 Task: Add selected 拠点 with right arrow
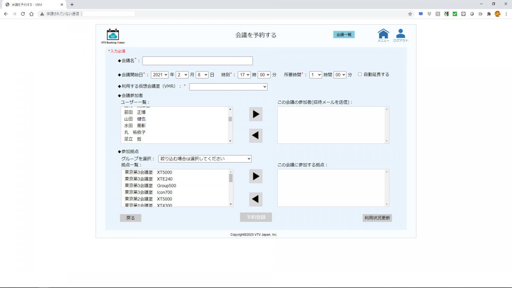coord(256,176)
